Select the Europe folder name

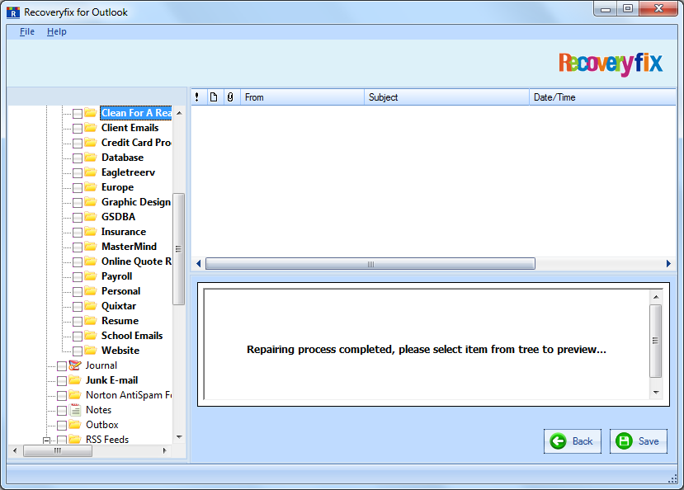118,187
